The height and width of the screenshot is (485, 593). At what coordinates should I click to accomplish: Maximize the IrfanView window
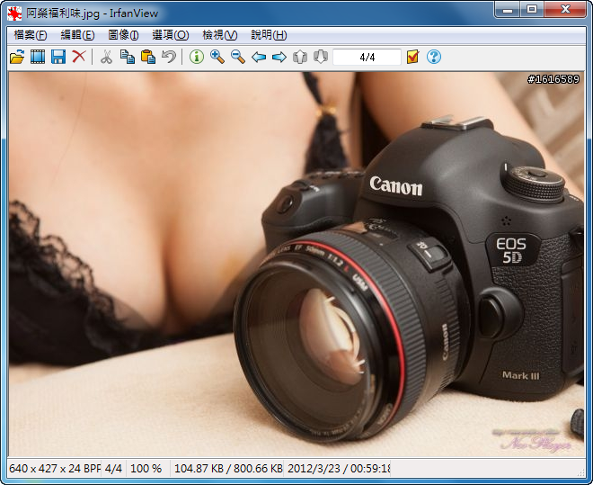[x=532, y=10]
